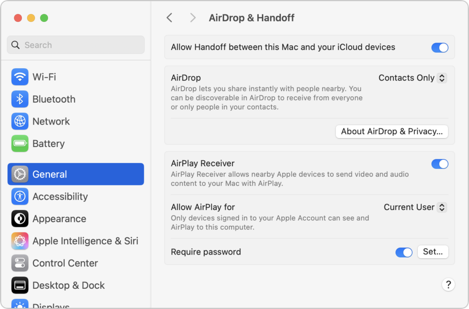The image size is (469, 309).
Task: Click the Search field in sidebar
Action: point(76,45)
